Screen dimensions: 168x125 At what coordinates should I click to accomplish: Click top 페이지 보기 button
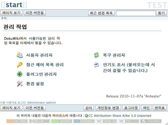[x=11, y=13]
